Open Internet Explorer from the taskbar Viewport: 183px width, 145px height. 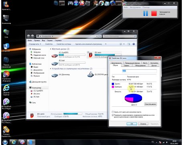point(14,142)
